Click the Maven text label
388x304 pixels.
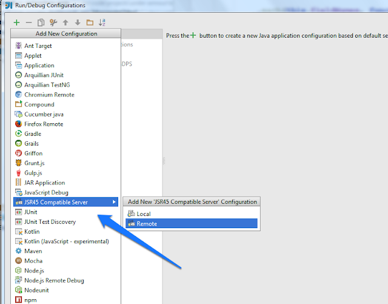pyautogui.click(x=33, y=251)
